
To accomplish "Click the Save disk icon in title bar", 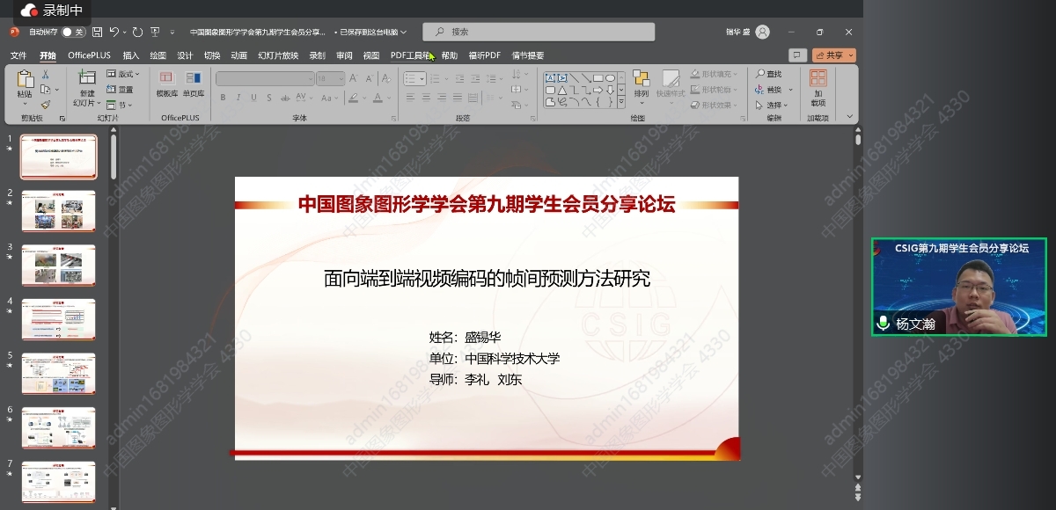I will coord(97,33).
